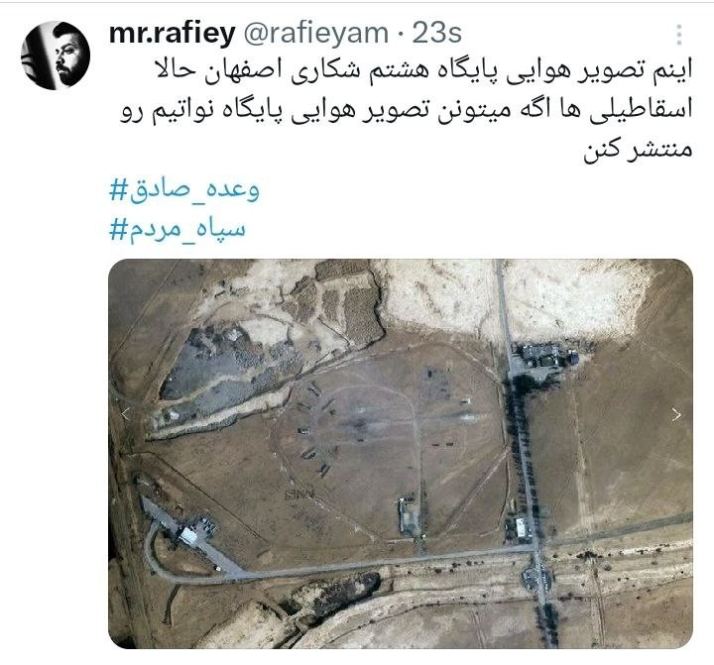Show the next image with right chevron

[676, 414]
